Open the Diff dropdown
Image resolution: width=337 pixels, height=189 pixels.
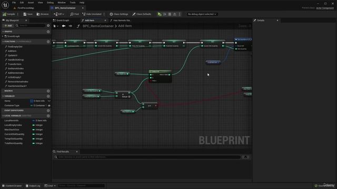(58, 14)
